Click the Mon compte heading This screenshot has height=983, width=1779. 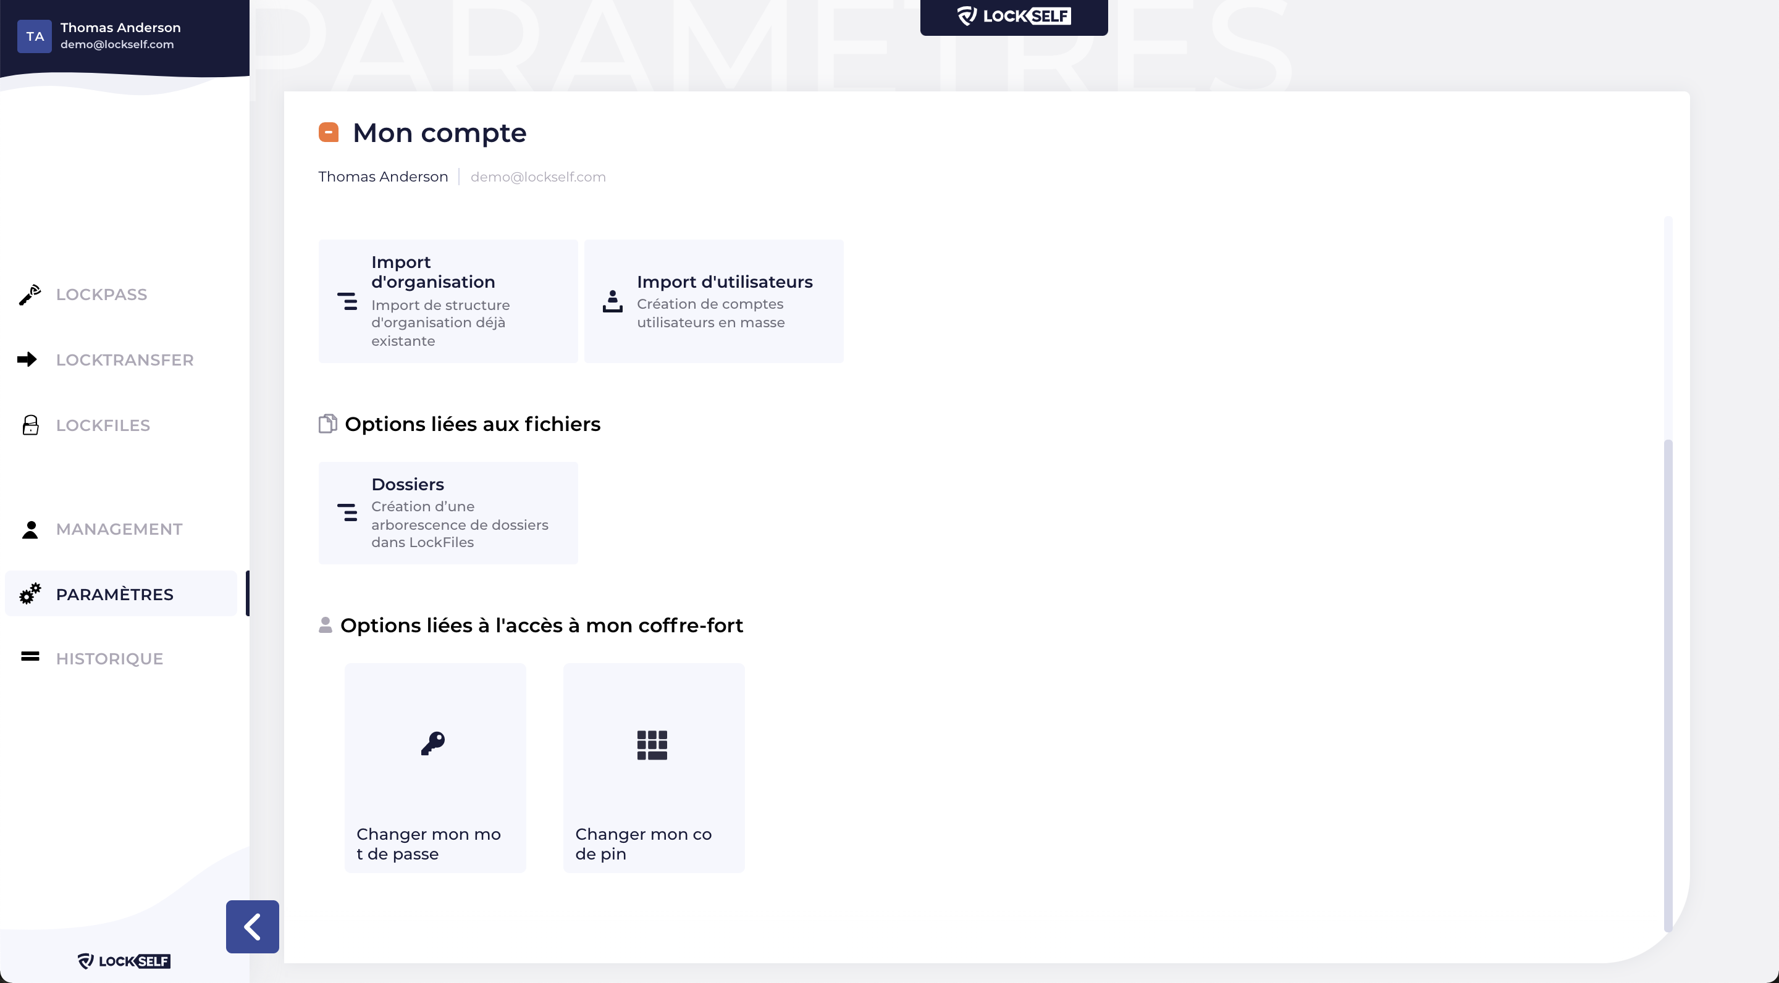[x=439, y=133]
